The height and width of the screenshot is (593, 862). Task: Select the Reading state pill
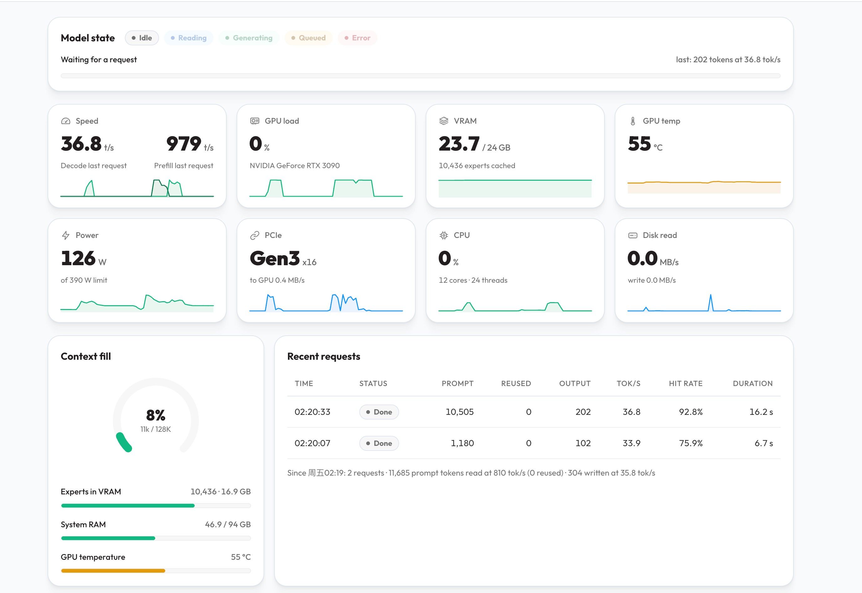(189, 38)
